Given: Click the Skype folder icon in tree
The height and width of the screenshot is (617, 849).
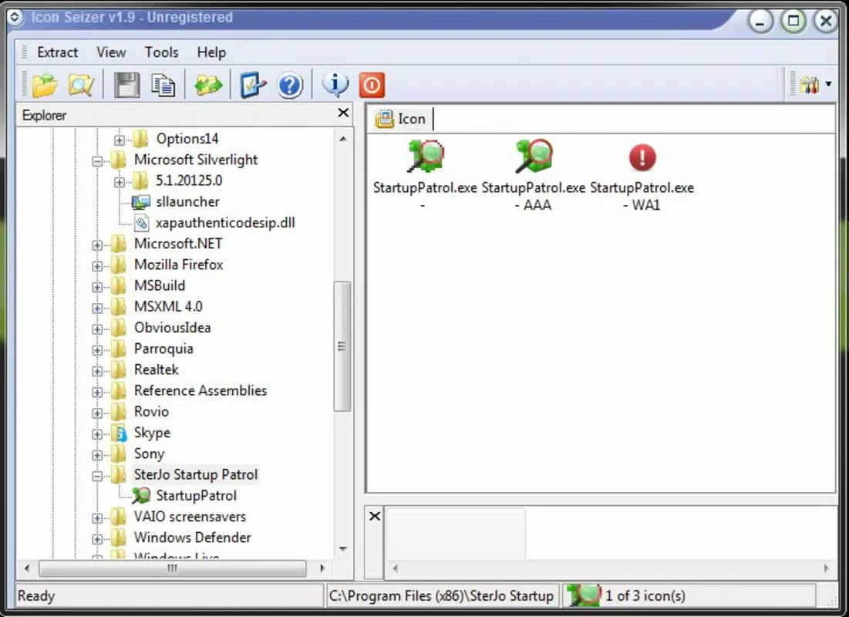Looking at the screenshot, I should click(x=119, y=433).
